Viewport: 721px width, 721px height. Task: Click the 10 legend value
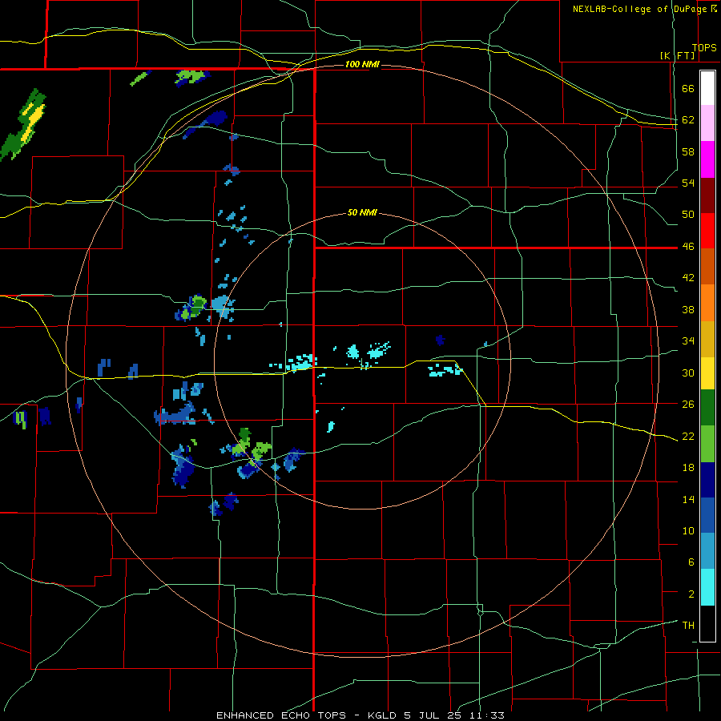pyautogui.click(x=688, y=530)
